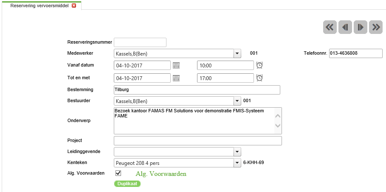Image resolution: width=386 pixels, height=192 pixels.
Task: Open clock picker for 17:00 end time
Action: coord(259,78)
